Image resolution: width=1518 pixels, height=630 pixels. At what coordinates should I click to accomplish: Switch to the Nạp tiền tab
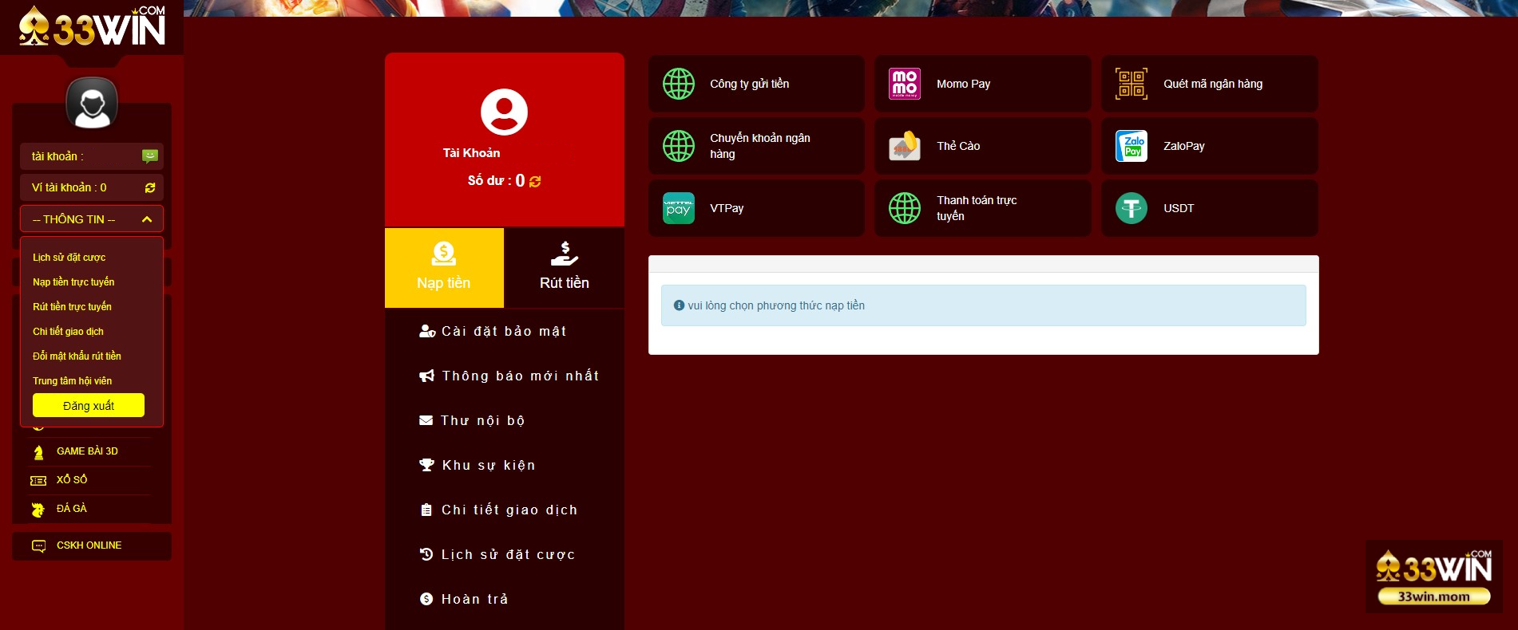click(x=444, y=268)
